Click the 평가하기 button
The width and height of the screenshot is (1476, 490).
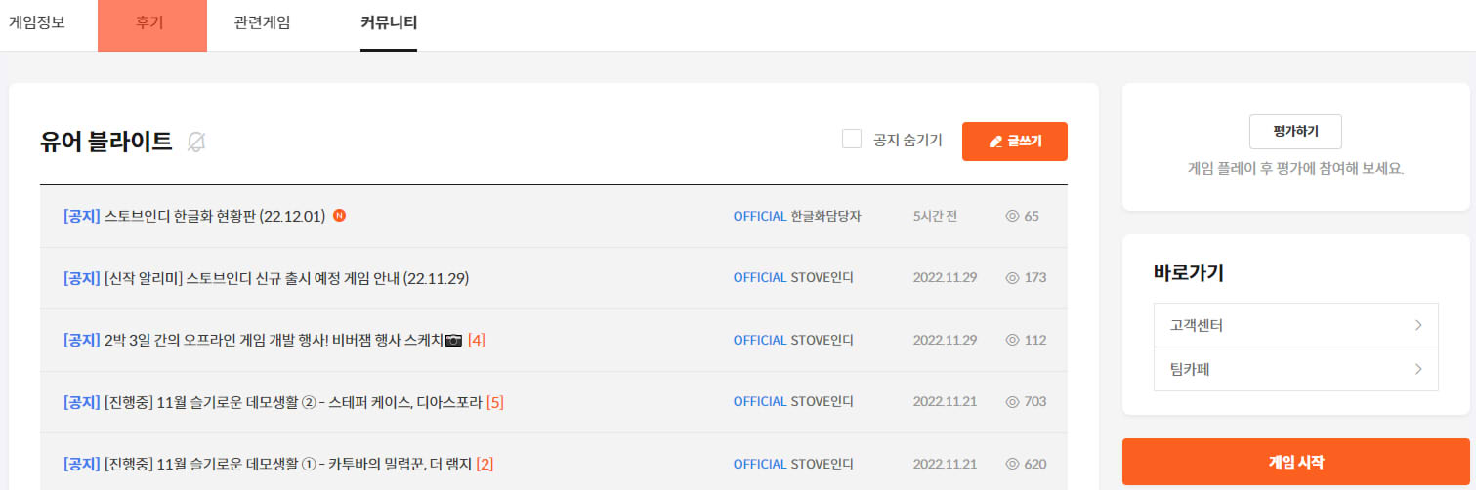coord(1295,131)
